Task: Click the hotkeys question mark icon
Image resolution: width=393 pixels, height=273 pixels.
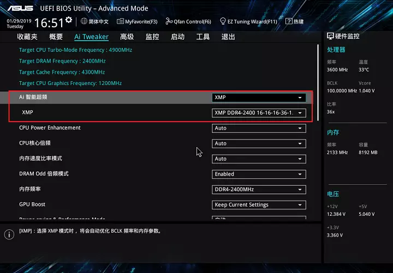Action: point(289,21)
